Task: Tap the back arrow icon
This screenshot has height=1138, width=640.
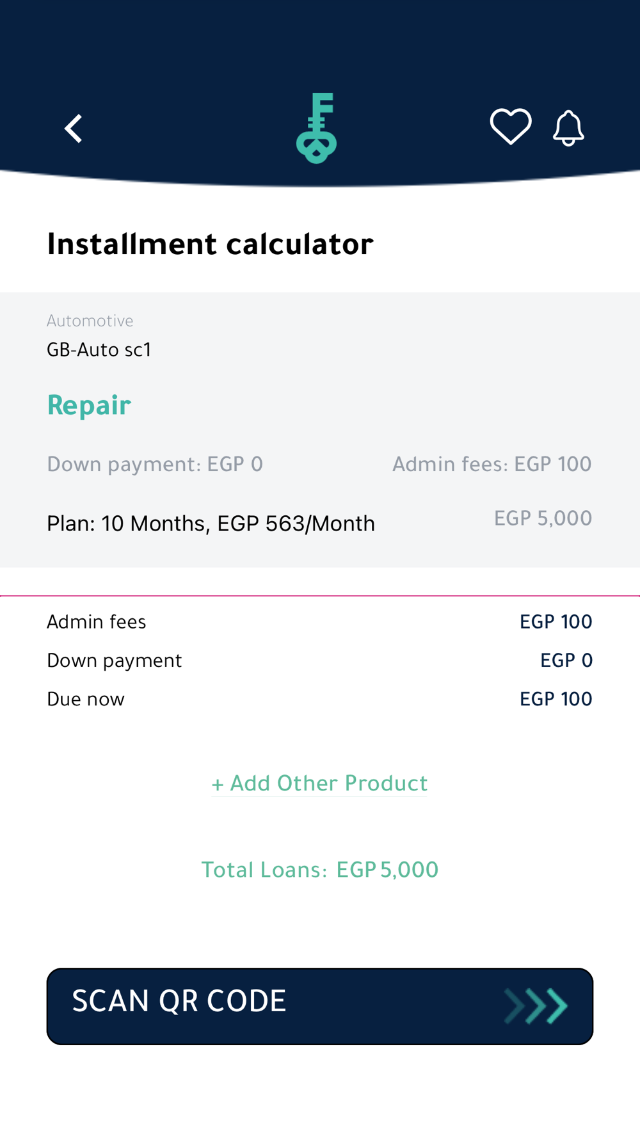Action: coord(74,129)
